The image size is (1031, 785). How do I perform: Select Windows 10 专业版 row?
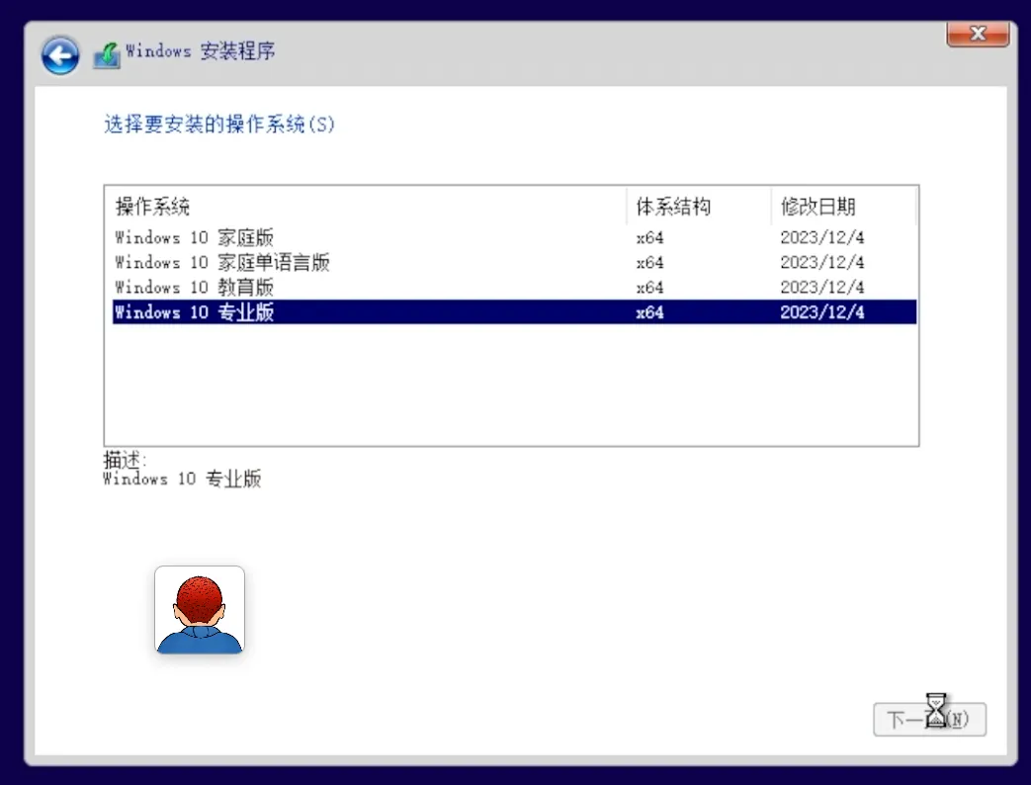pos(514,311)
